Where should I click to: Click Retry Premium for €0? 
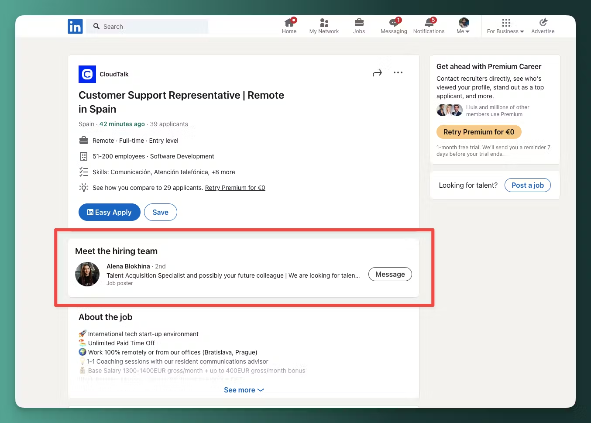point(479,132)
